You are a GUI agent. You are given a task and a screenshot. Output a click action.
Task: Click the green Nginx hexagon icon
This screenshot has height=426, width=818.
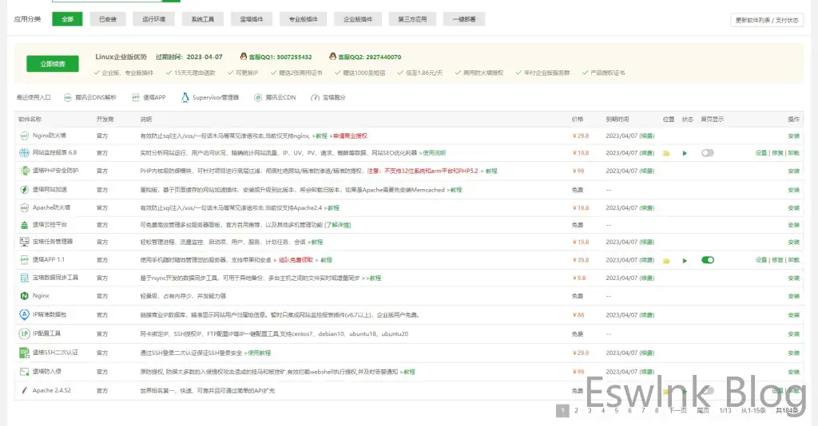(24, 295)
